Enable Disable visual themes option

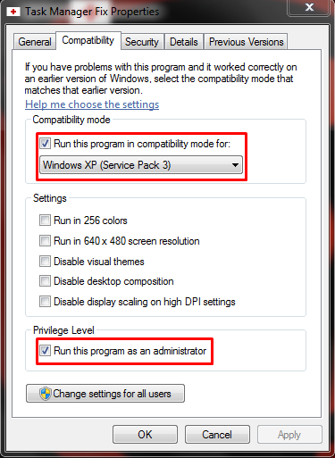pyautogui.click(x=45, y=261)
